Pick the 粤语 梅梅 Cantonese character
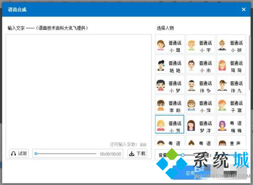 click(231, 124)
